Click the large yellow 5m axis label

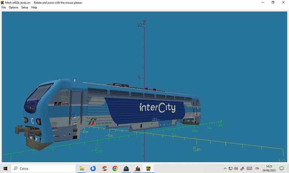point(197,149)
